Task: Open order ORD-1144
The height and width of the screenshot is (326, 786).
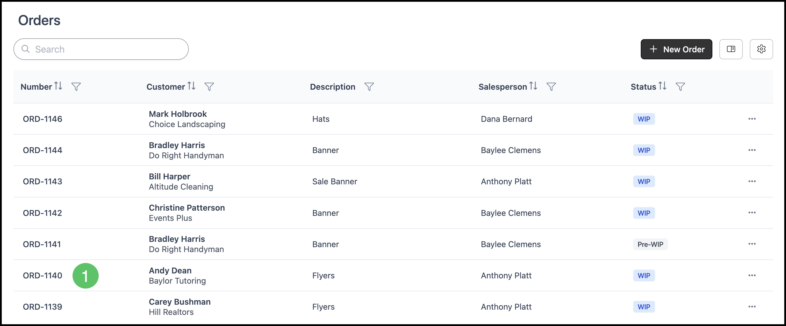Action: [x=42, y=150]
